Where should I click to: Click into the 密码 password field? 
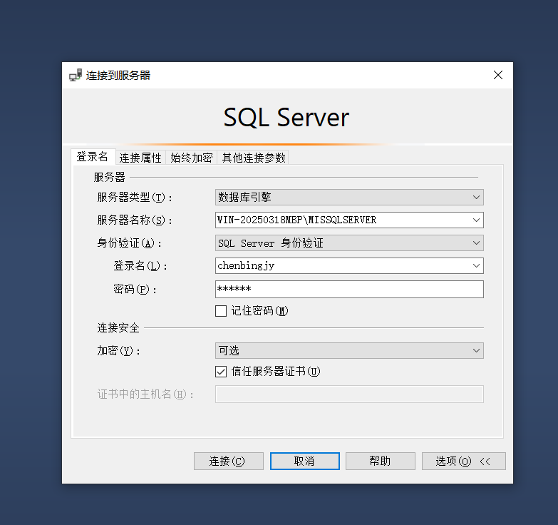tap(349, 289)
